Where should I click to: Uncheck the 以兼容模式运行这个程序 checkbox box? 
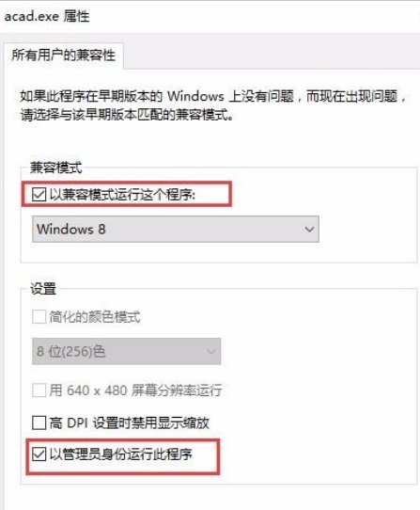39,195
